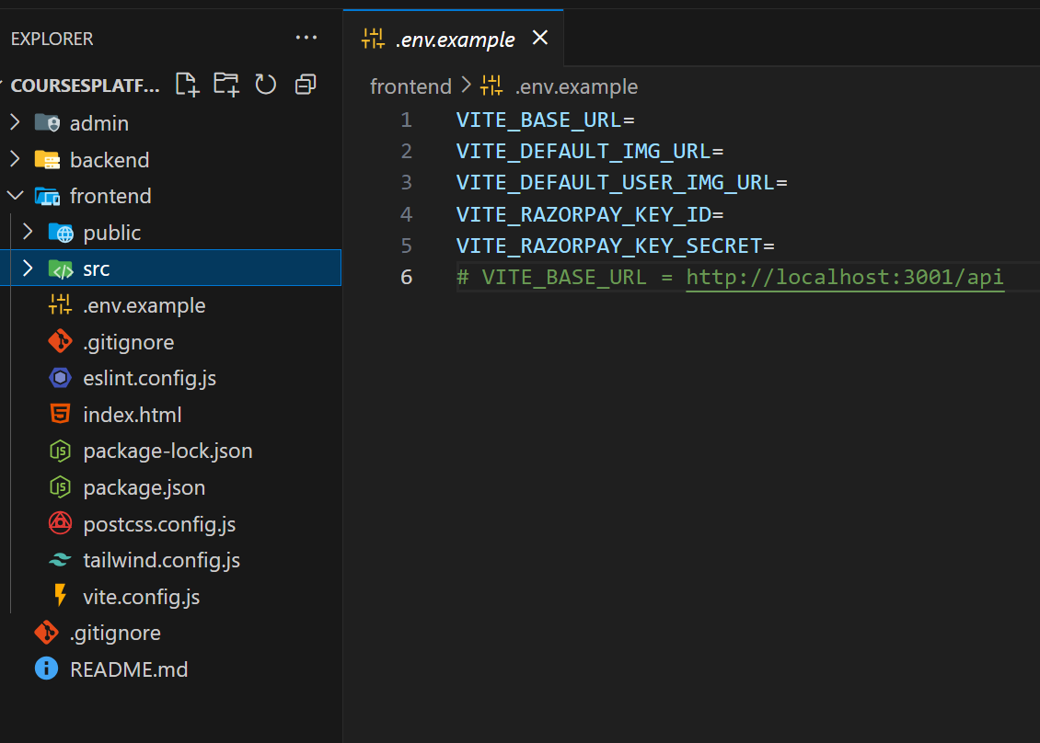
Task: Refresh the Explorer file tree
Action: 265,85
